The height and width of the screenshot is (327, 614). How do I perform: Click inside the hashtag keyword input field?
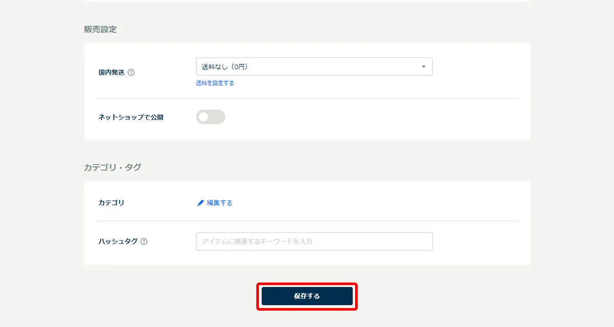(x=314, y=241)
